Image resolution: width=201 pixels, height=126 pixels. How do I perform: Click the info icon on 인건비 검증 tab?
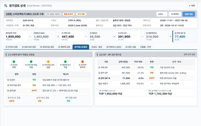(7, 47)
